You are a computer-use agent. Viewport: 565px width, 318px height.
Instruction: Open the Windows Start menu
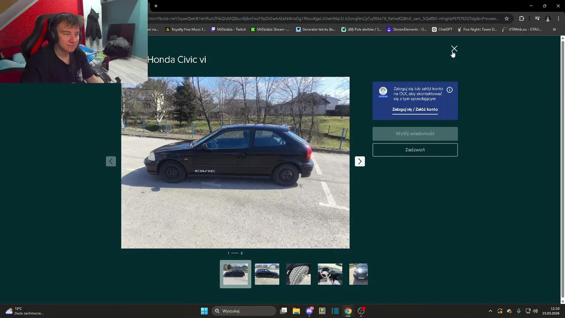204,311
